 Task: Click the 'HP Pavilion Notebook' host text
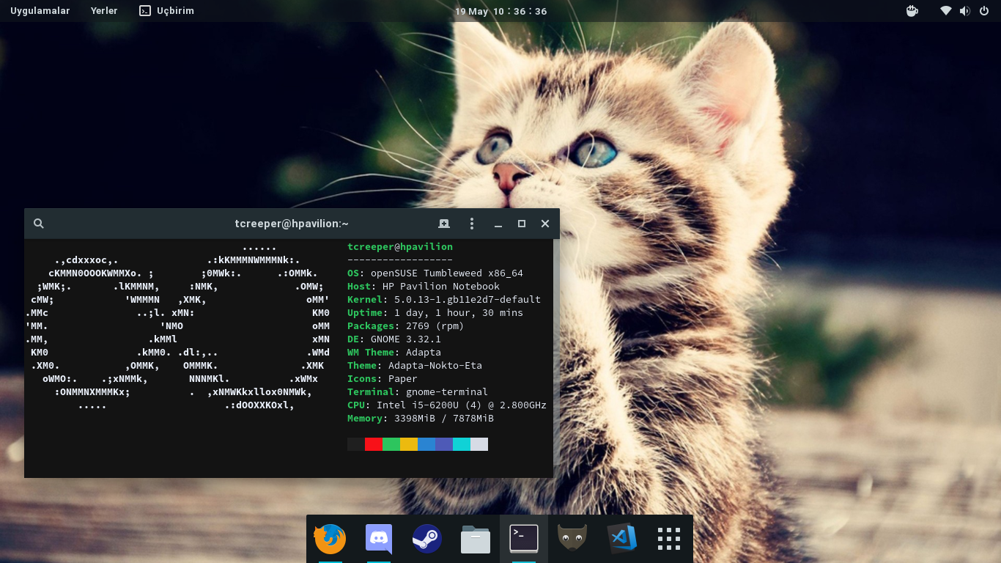(x=441, y=287)
